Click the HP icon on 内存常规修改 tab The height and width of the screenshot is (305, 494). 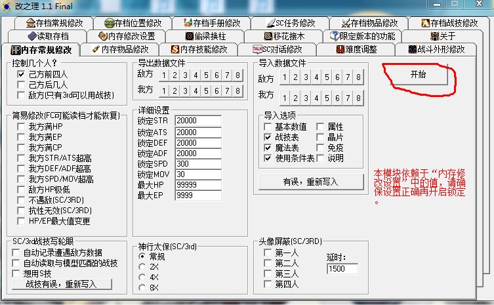point(16,50)
